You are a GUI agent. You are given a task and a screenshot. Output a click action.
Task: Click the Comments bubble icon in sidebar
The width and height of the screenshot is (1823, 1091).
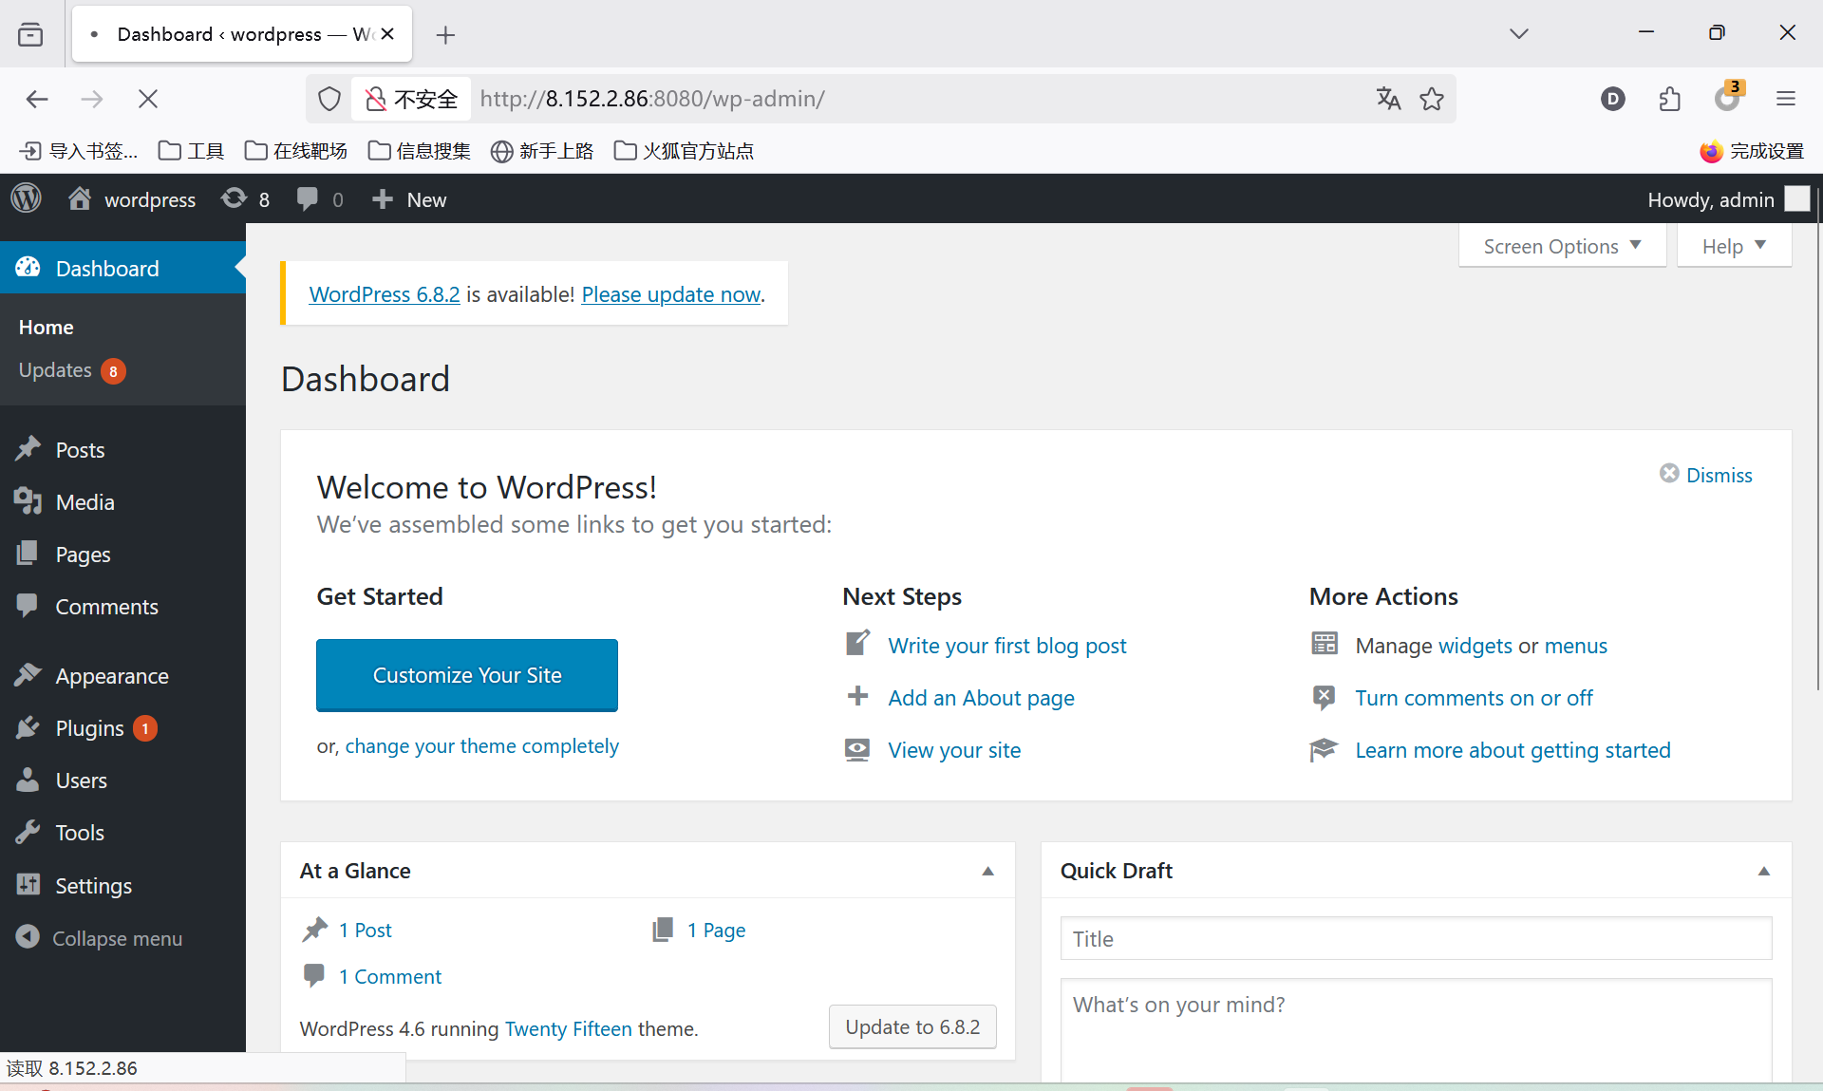[x=28, y=605]
